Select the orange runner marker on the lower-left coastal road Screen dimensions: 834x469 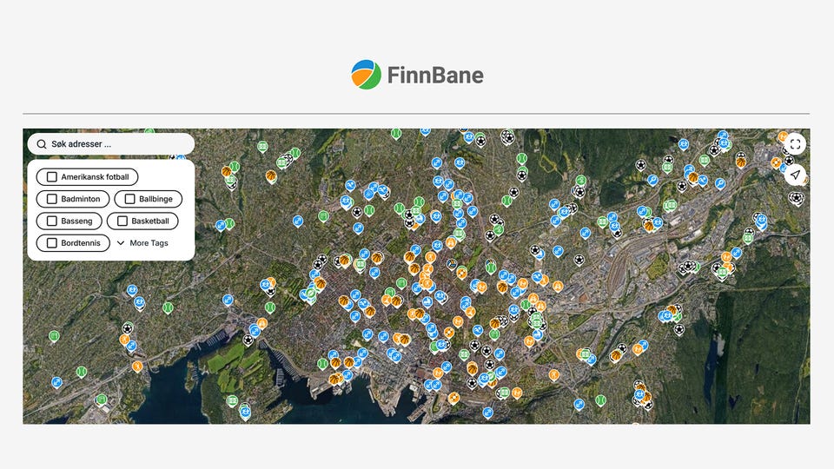tap(137, 367)
